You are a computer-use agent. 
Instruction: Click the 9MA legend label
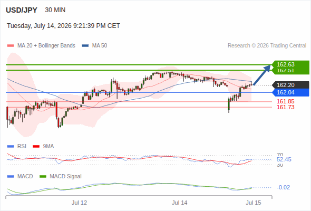(48, 146)
